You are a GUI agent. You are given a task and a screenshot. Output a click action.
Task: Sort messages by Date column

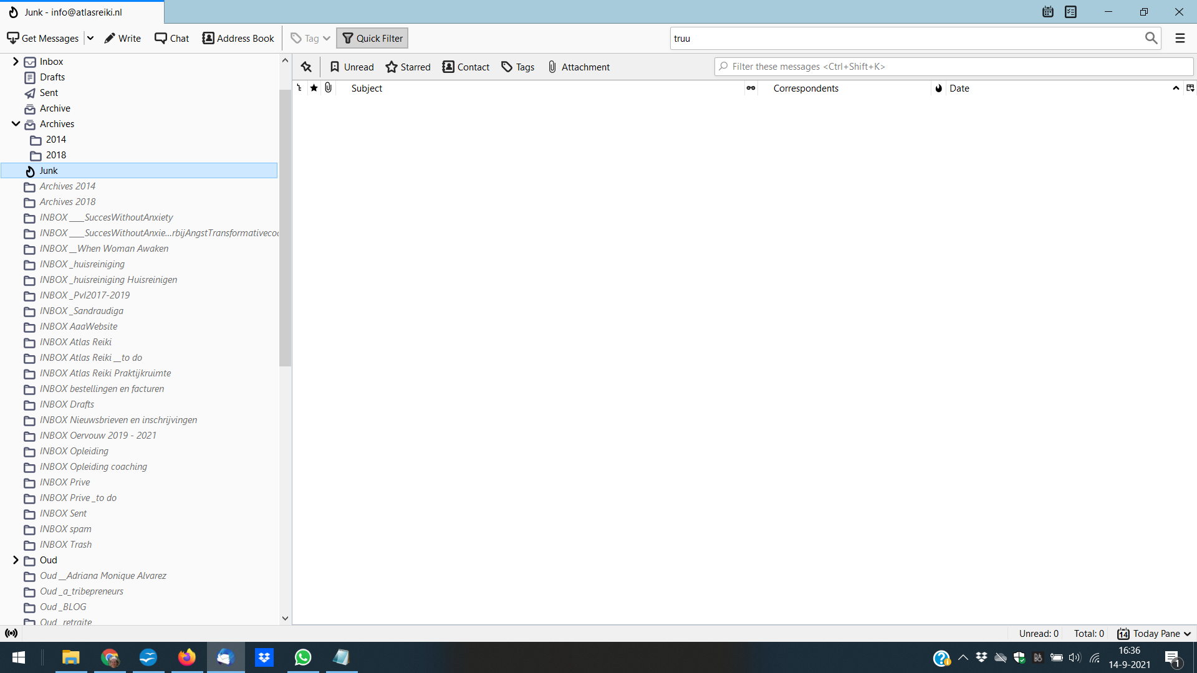[959, 88]
